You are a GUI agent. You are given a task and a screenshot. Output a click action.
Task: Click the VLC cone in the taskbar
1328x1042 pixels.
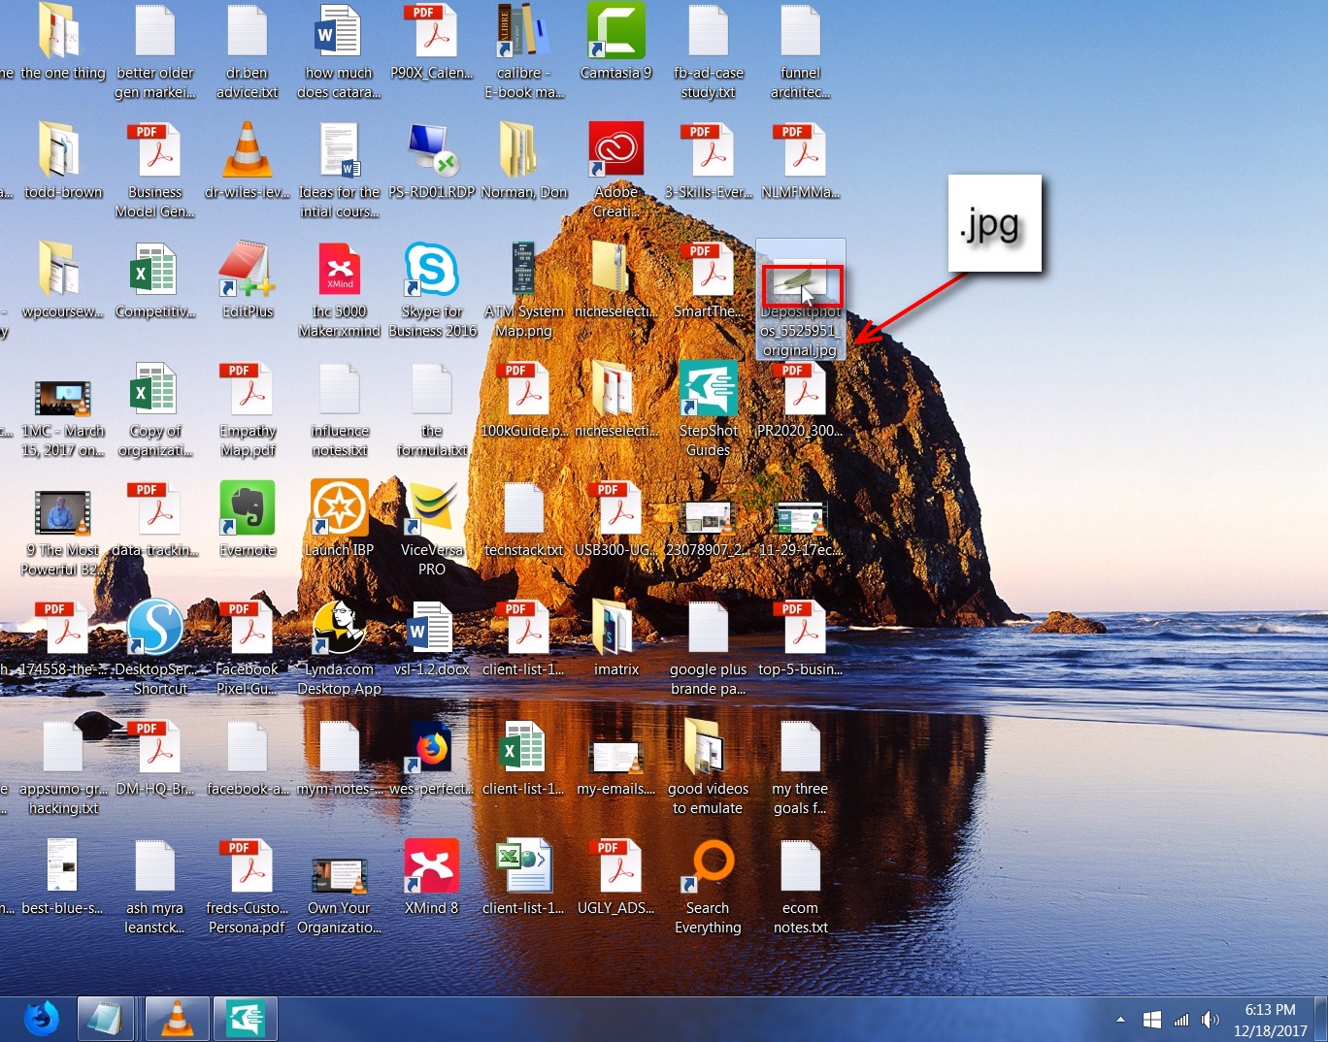point(177,1019)
